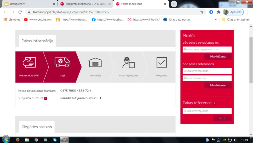Switch to Sūtījumu izsekošana DPD tab

(x=85, y=4)
